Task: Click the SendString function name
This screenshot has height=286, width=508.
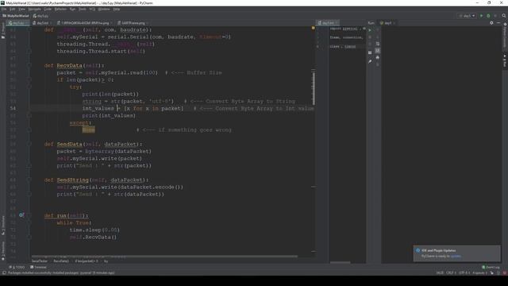Action: pyautogui.click(x=72, y=180)
